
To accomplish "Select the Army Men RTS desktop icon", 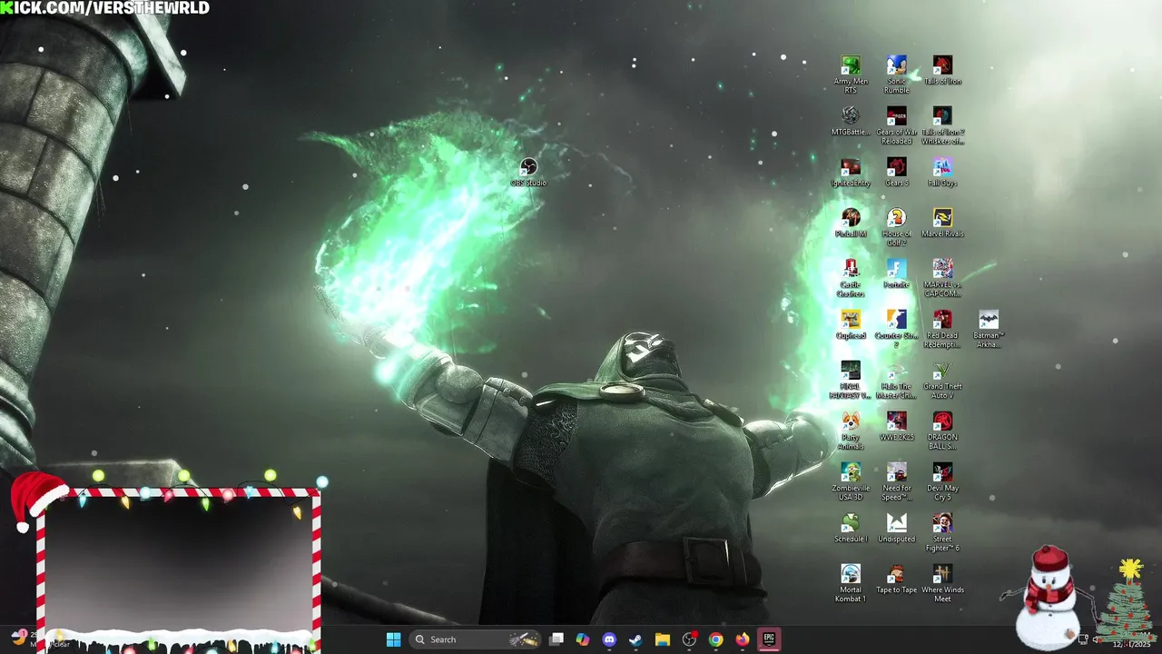I will [851, 74].
